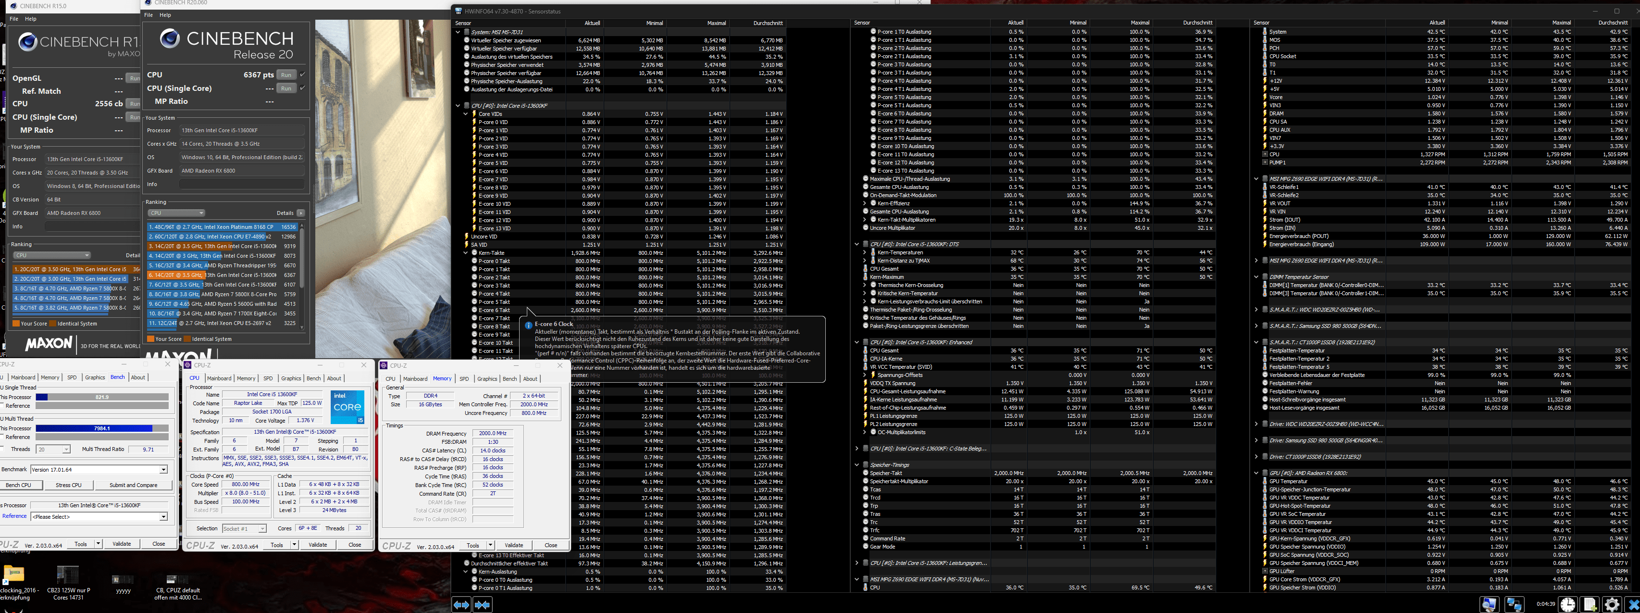This screenshot has width=1640, height=613.
Task: Enable Multi Thread Reference checkbox in CPU-Z Bench
Action: pyautogui.click(x=2, y=437)
